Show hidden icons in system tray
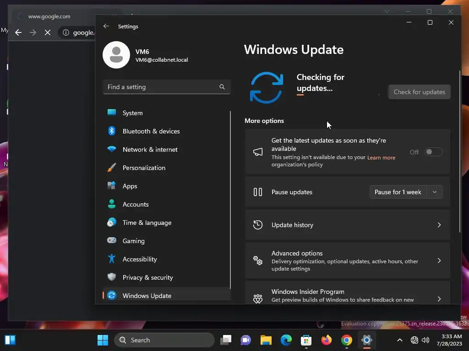469x351 pixels. (x=399, y=340)
